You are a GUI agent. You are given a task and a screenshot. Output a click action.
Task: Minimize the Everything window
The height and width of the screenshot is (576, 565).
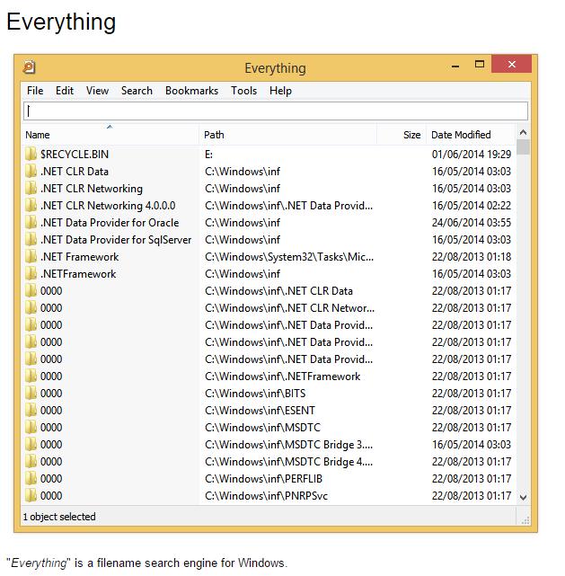tap(455, 66)
